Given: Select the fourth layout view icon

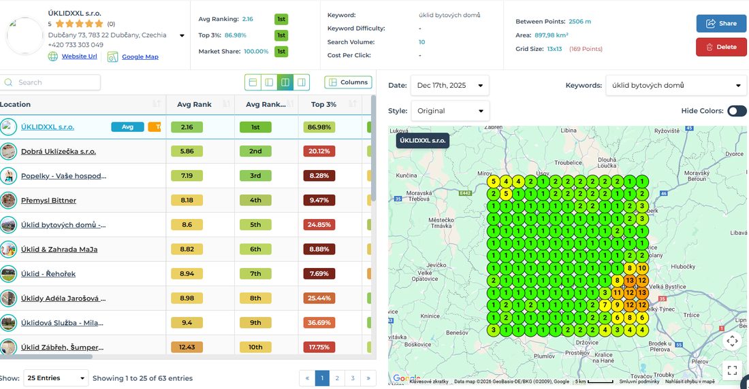Looking at the screenshot, I should pos(302,82).
